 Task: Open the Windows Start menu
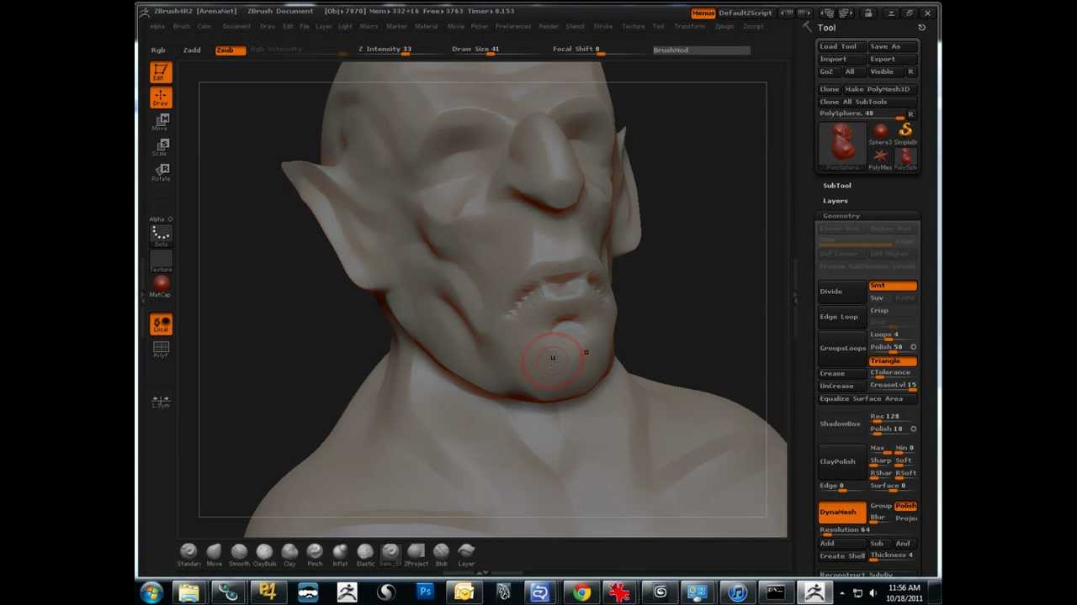coord(151,593)
